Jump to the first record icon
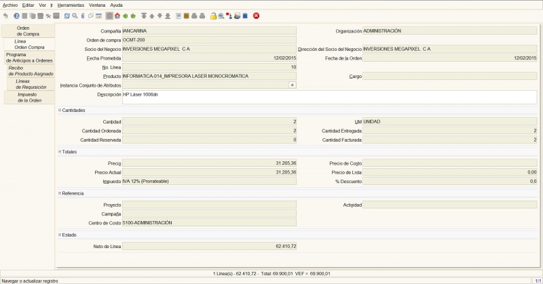 [144, 16]
